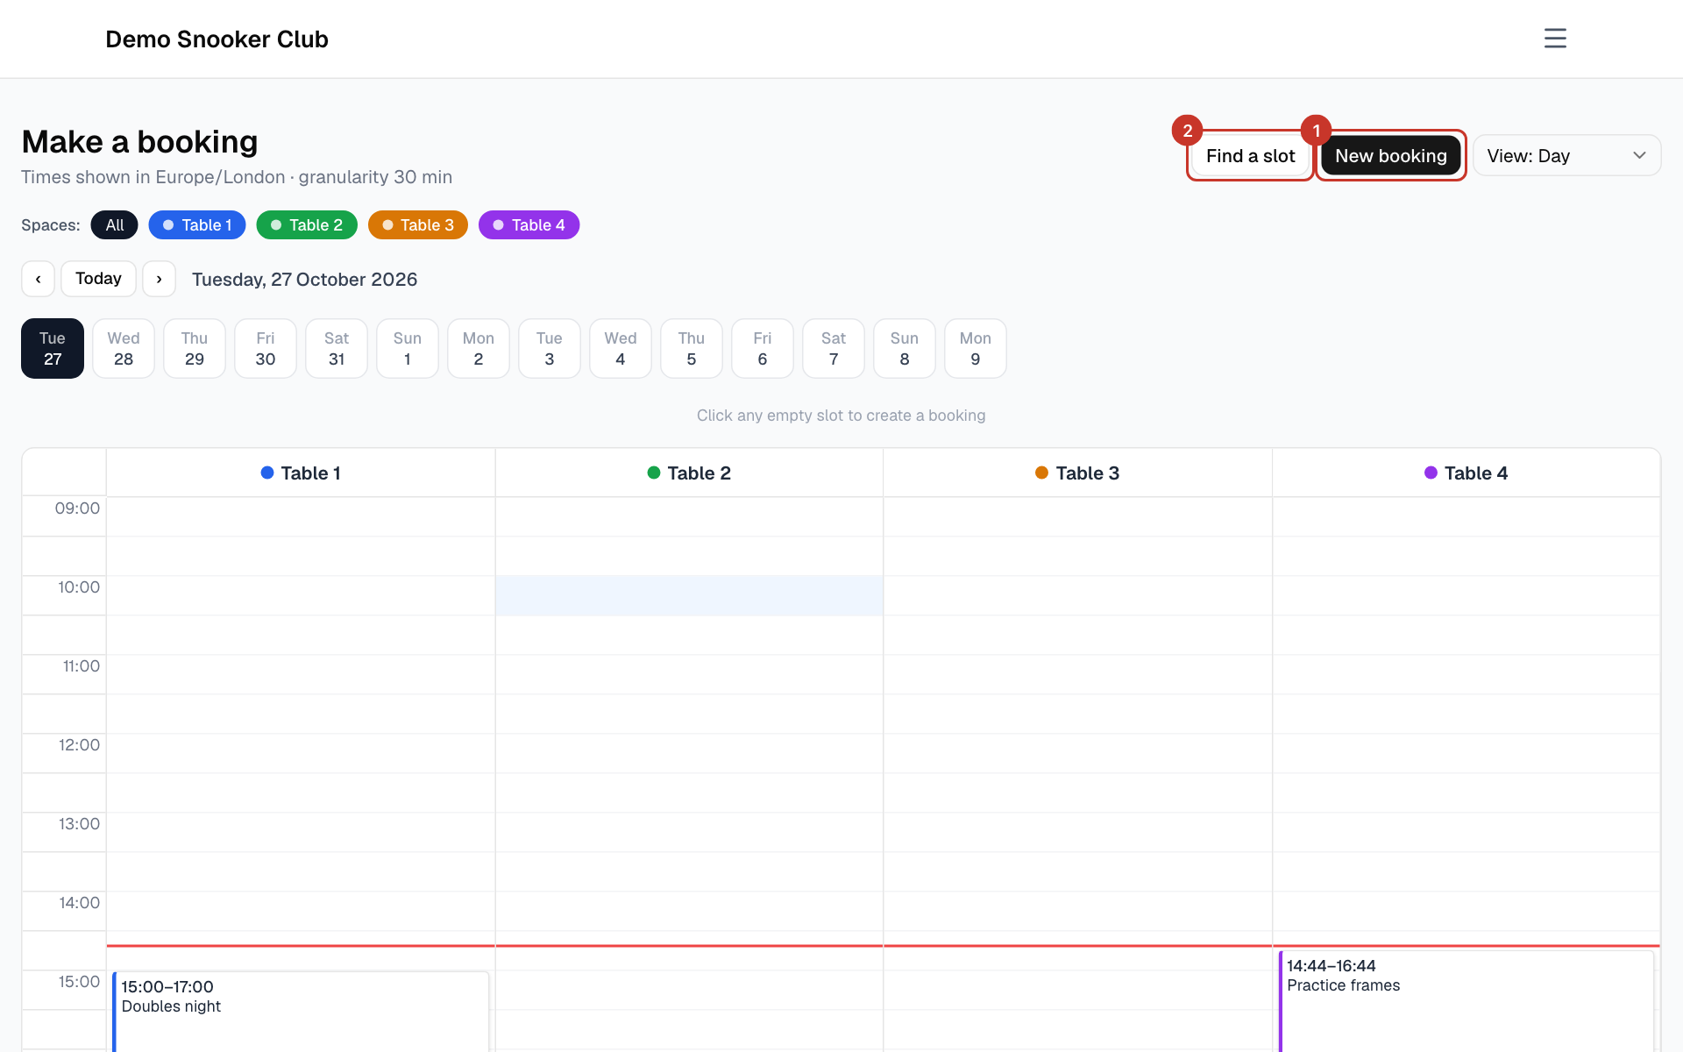Toggle Table 2 space filter
Screen dimensions: 1683x1052
(307, 225)
